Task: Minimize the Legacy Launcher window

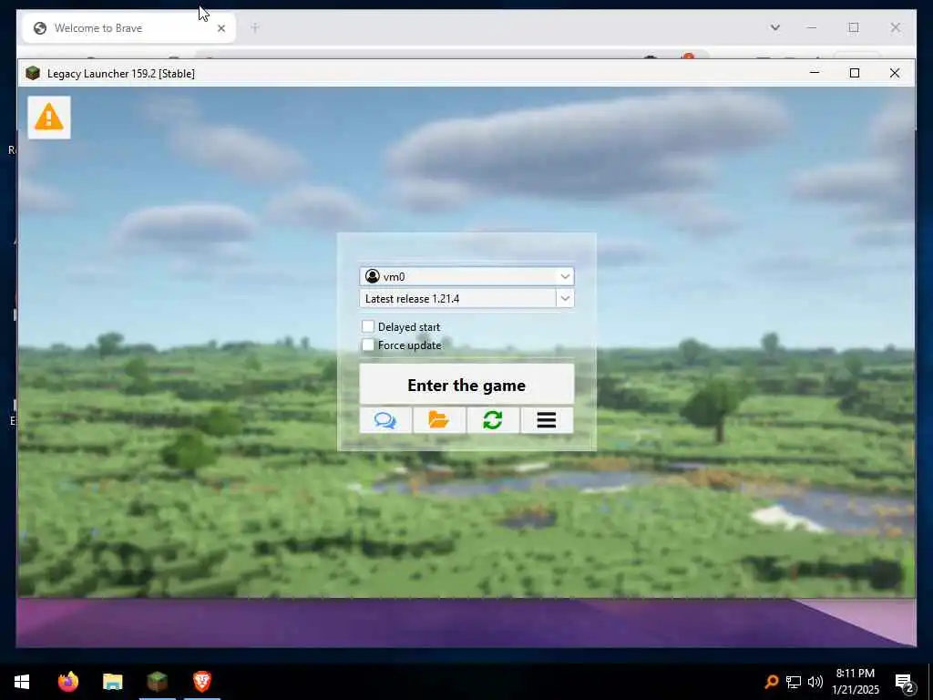Action: pyautogui.click(x=815, y=73)
